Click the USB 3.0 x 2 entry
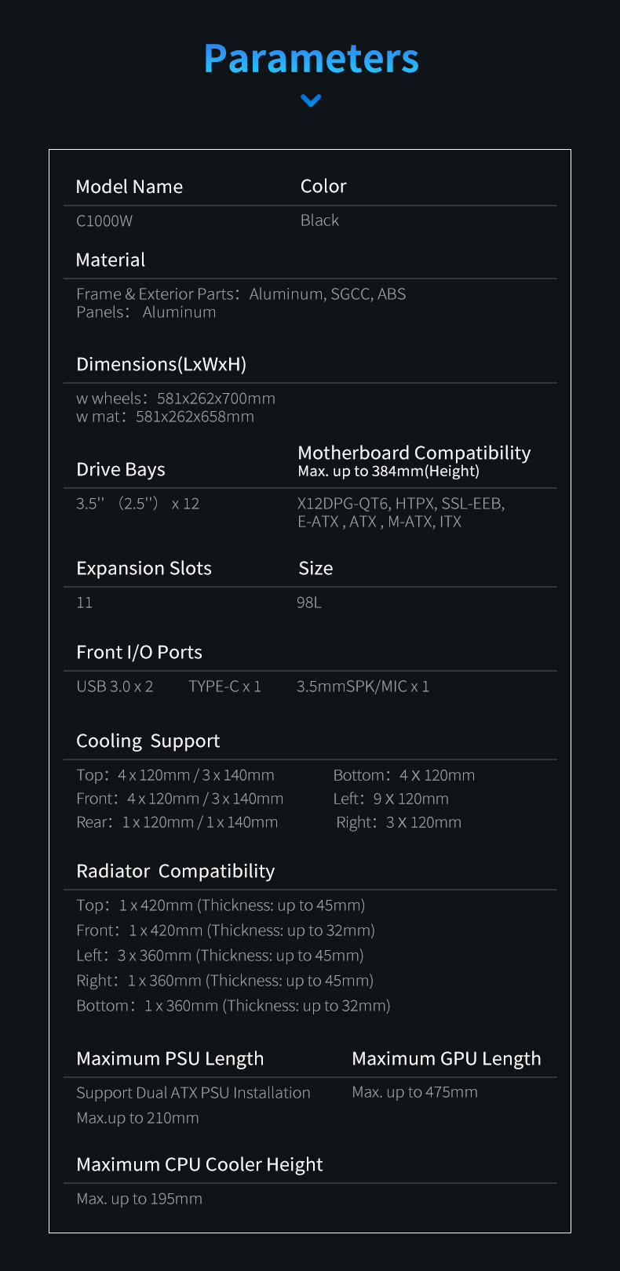 click(x=115, y=686)
